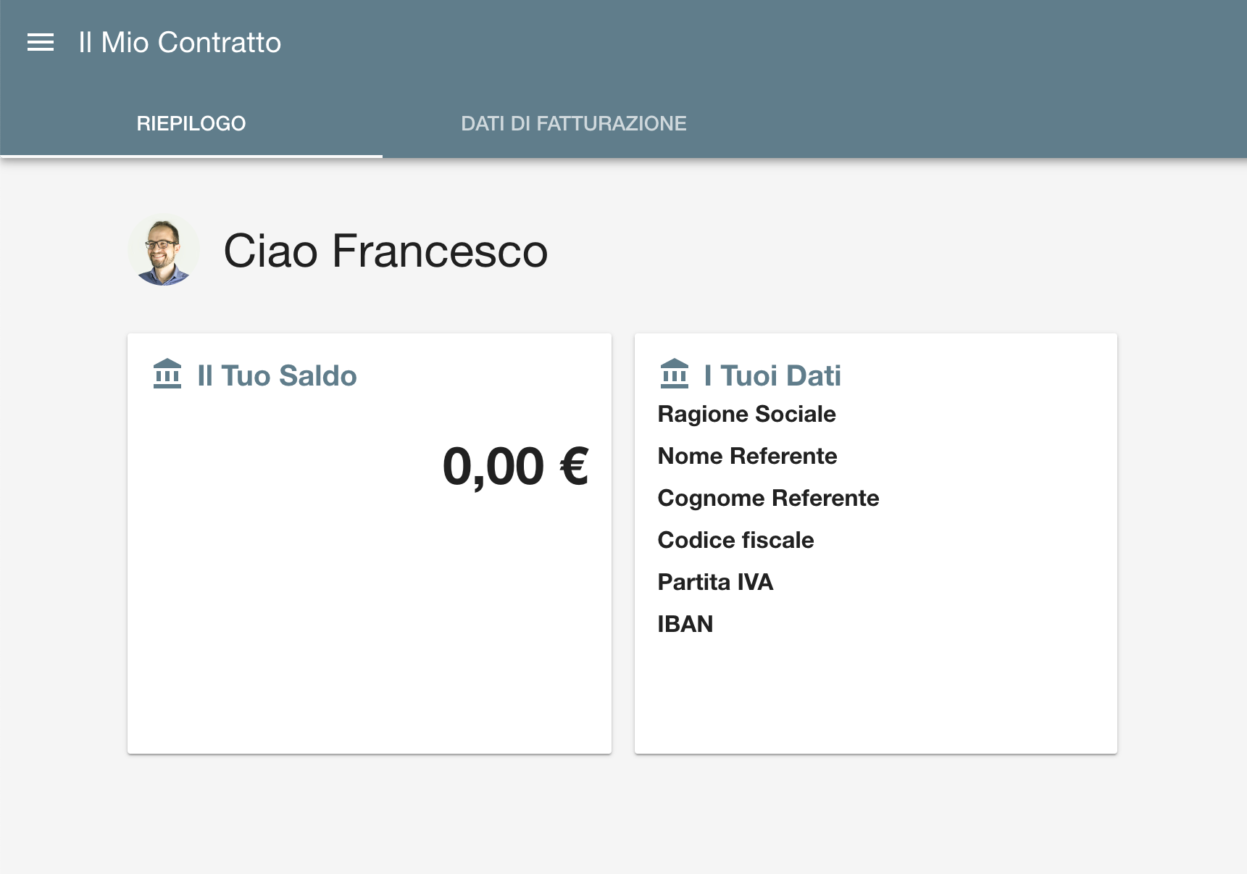Screen dimensions: 1247x874
Task: Click the bank icon beside I Tuoi Dati
Action: point(675,374)
